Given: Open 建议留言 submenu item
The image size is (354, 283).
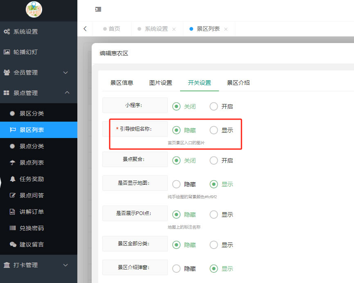Looking at the screenshot, I should [38, 245].
